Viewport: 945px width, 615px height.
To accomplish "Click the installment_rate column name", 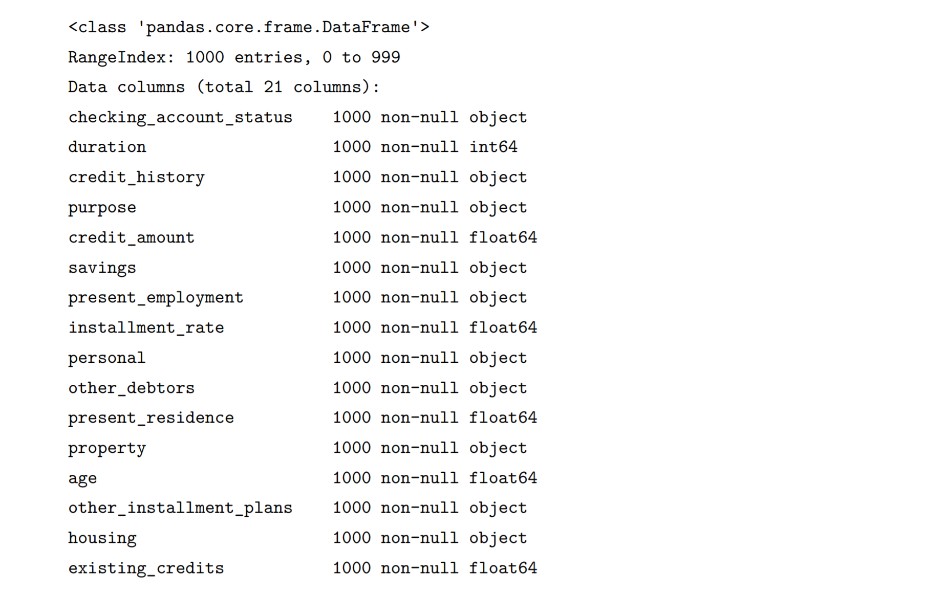I will pyautogui.click(x=146, y=327).
